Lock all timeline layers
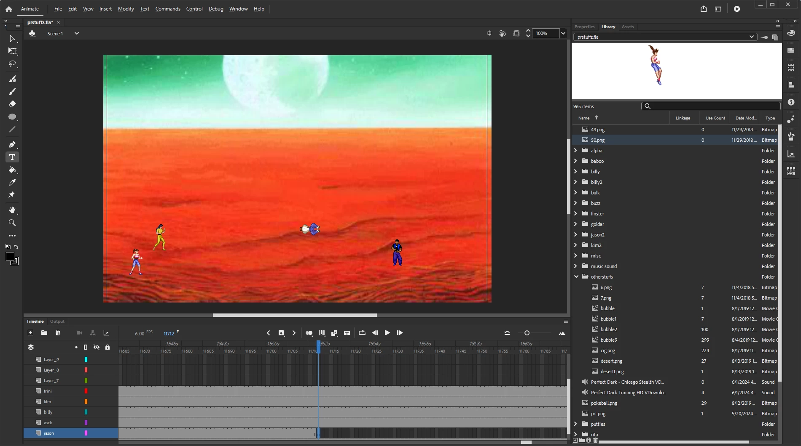The image size is (801, 446). tap(108, 347)
